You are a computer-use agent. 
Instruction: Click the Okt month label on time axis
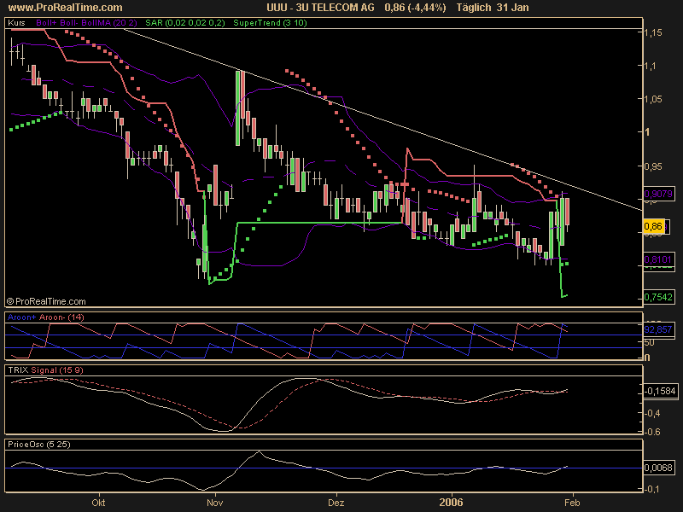click(98, 503)
